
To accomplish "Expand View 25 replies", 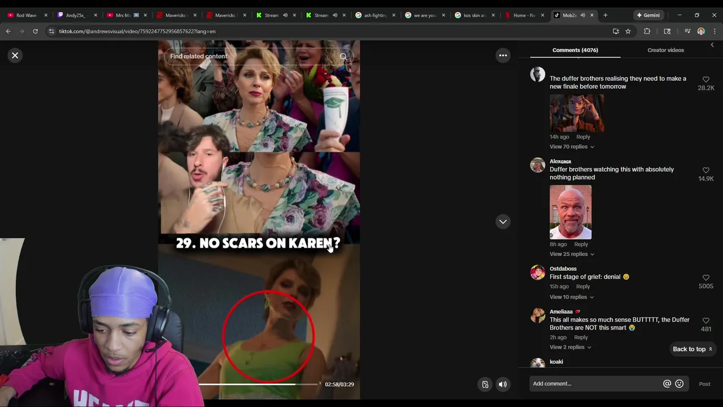I will pos(572,254).
